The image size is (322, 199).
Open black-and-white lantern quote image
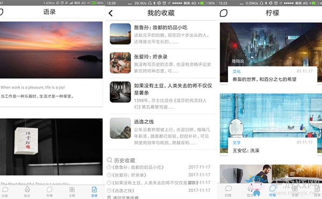pyautogui.click(x=51, y=146)
